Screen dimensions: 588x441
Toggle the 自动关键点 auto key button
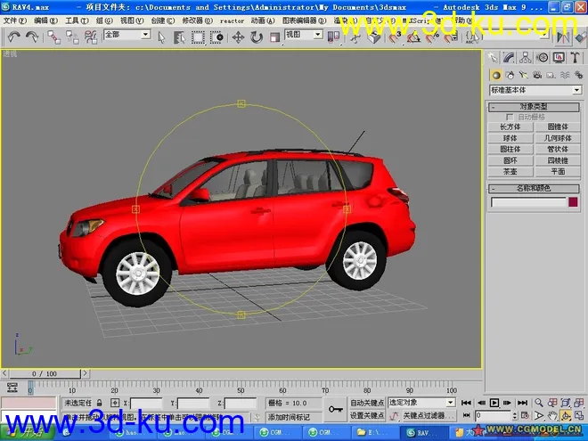[x=367, y=403]
